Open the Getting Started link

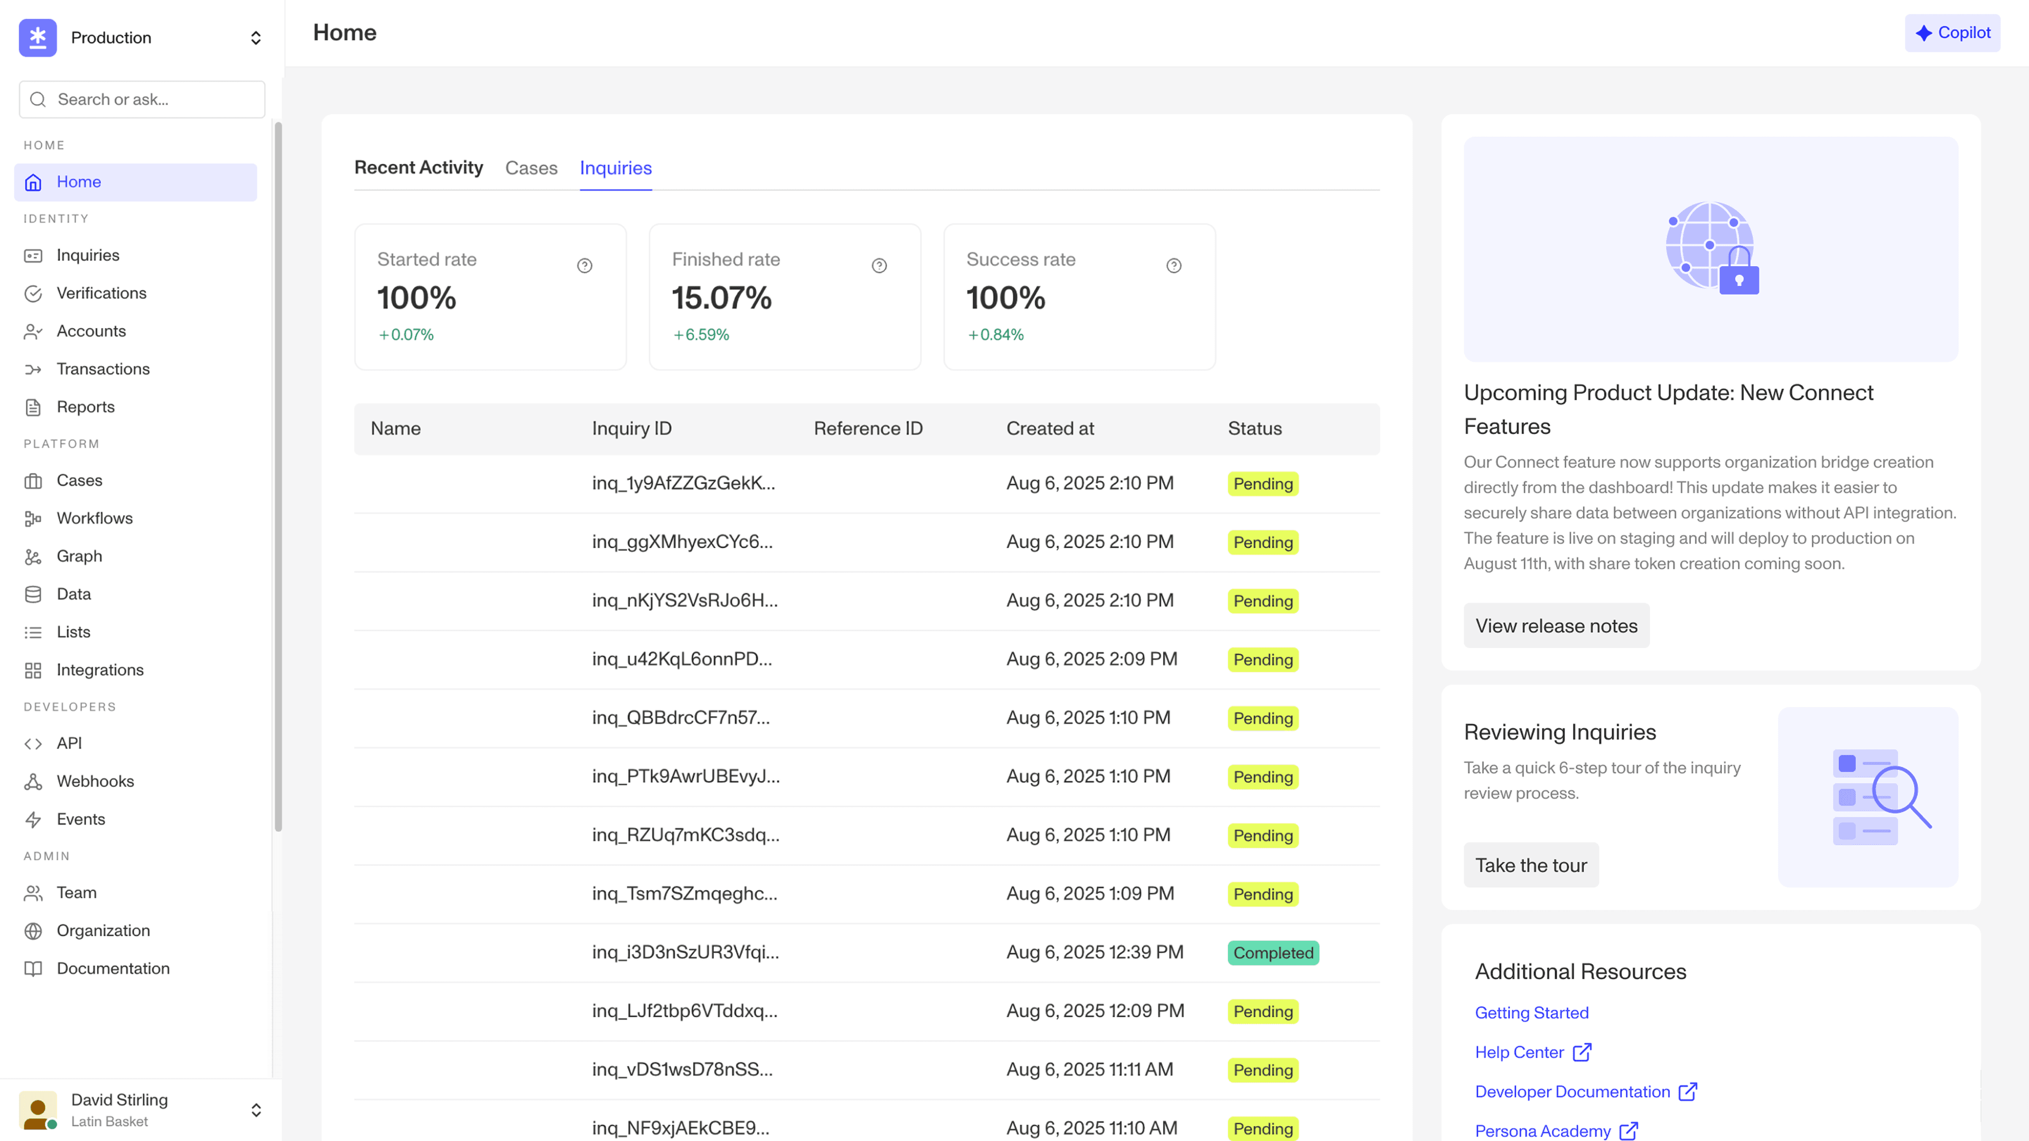click(x=1531, y=1013)
